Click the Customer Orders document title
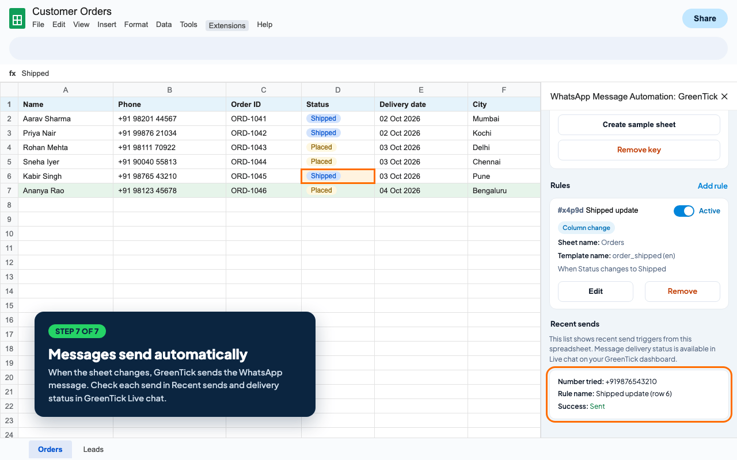Screen dimensions: 737x460 pos(72,11)
